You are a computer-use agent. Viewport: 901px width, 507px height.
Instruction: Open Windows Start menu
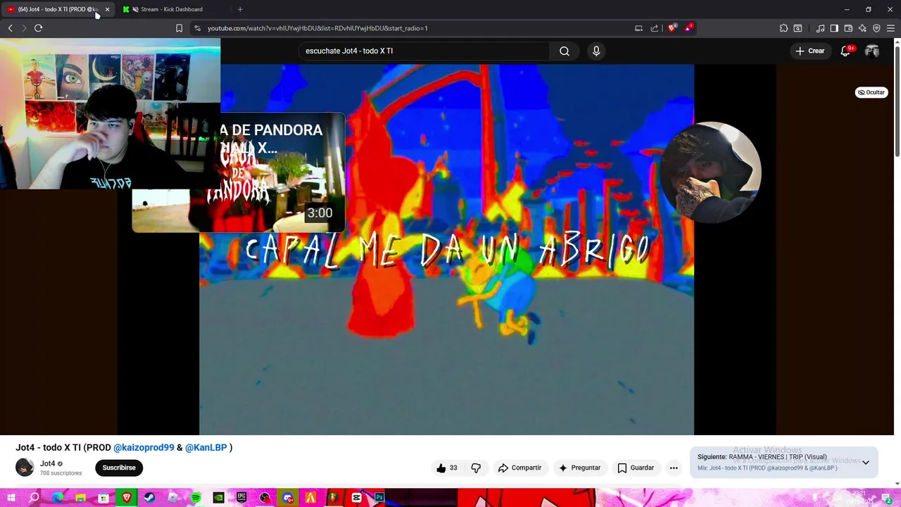click(11, 498)
